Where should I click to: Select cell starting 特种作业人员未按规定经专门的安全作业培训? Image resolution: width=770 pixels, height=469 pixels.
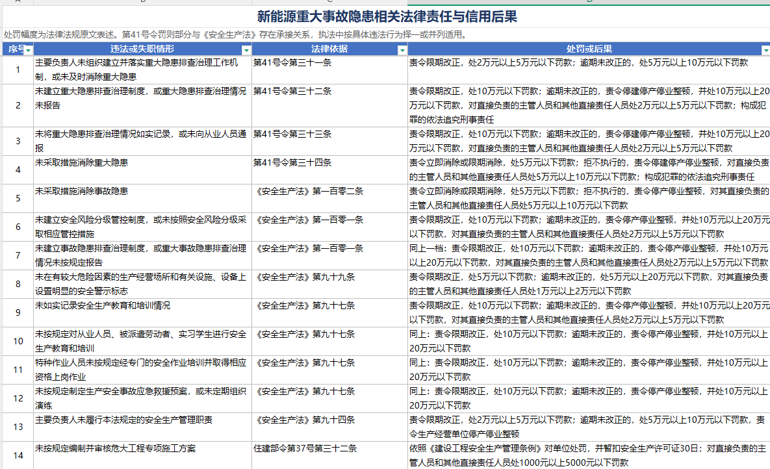point(142,370)
